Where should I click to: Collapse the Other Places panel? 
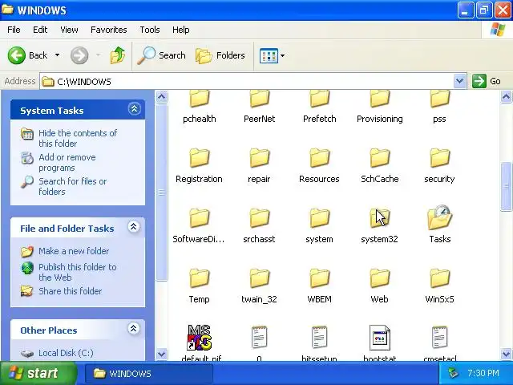click(134, 329)
